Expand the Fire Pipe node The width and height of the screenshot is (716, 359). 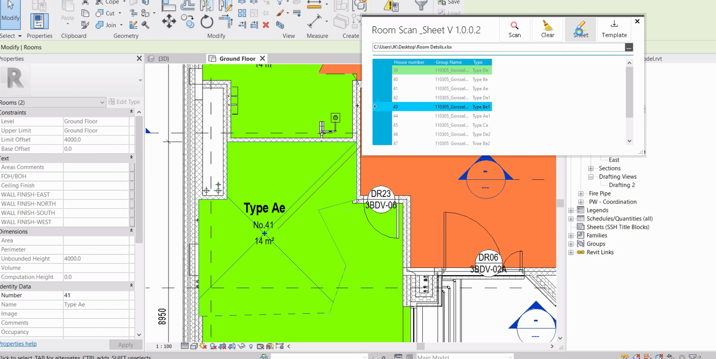581,193
